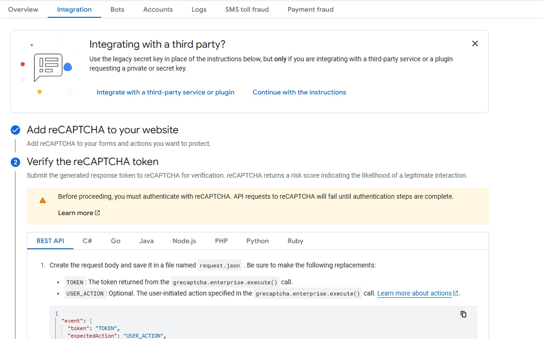This screenshot has width=543, height=339.
Task: Open the Logs tab
Action: coord(199,9)
